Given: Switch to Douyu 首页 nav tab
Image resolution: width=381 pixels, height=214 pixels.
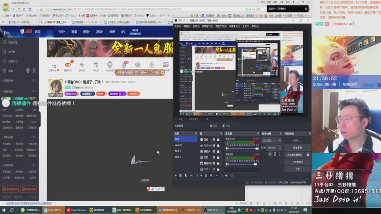Looking at the screenshot, I should coord(38,31).
